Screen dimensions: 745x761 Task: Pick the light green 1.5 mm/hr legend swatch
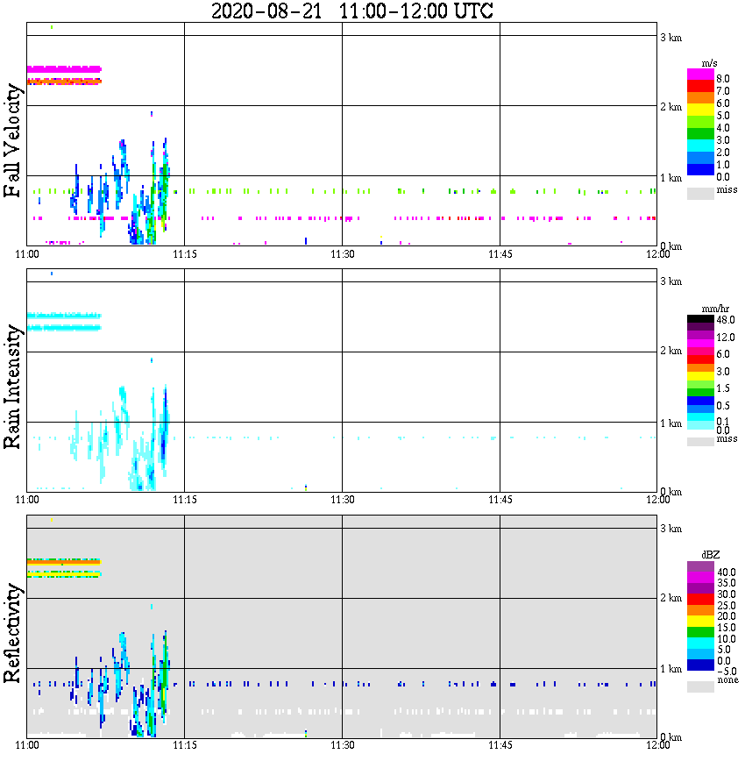tap(700, 384)
